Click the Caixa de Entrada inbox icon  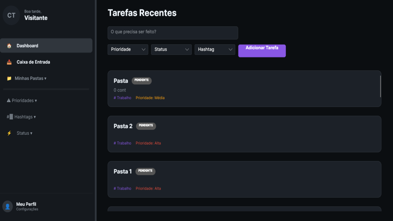pyautogui.click(x=9, y=62)
